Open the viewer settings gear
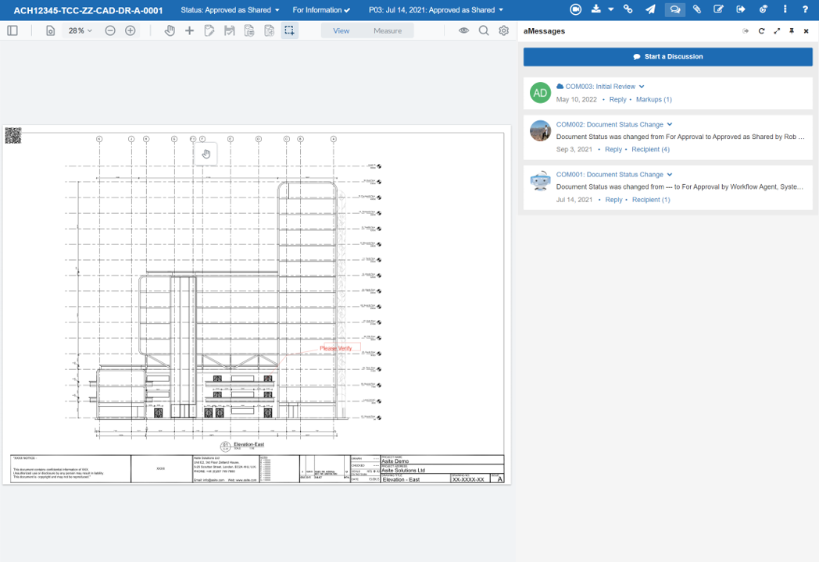 (x=504, y=30)
